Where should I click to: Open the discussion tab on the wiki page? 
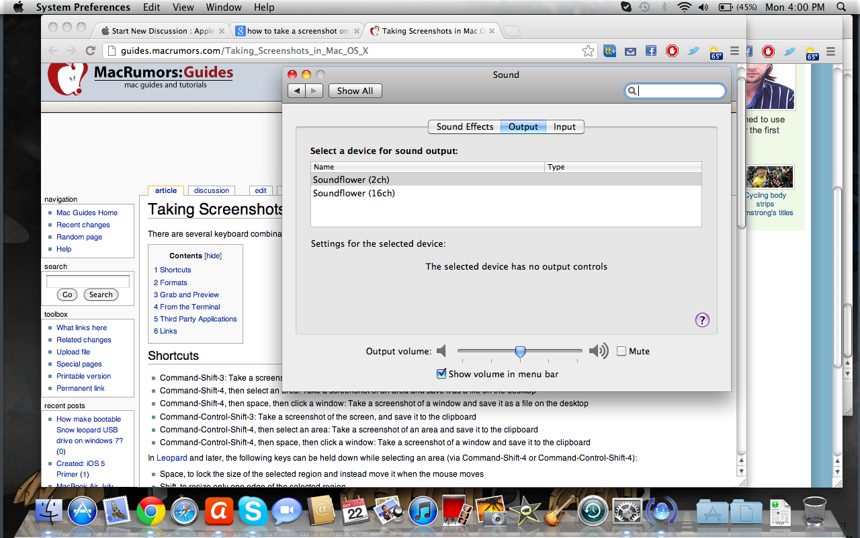(x=212, y=191)
